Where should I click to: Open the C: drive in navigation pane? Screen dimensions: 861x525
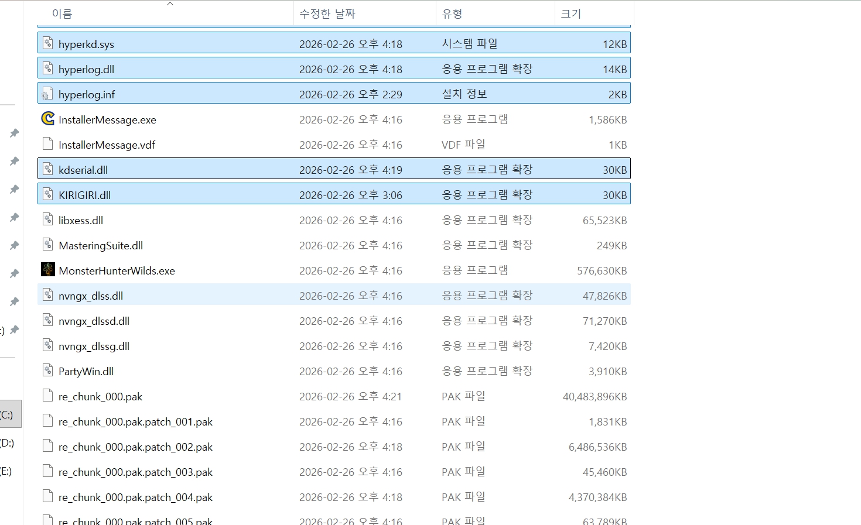coord(7,414)
